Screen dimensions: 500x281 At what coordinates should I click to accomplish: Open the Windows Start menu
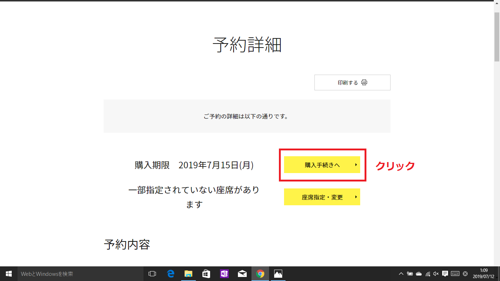pos(9,274)
